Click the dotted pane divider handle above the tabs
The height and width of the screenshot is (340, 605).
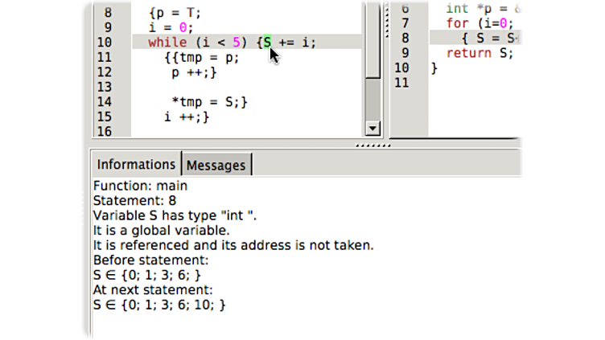point(372,145)
